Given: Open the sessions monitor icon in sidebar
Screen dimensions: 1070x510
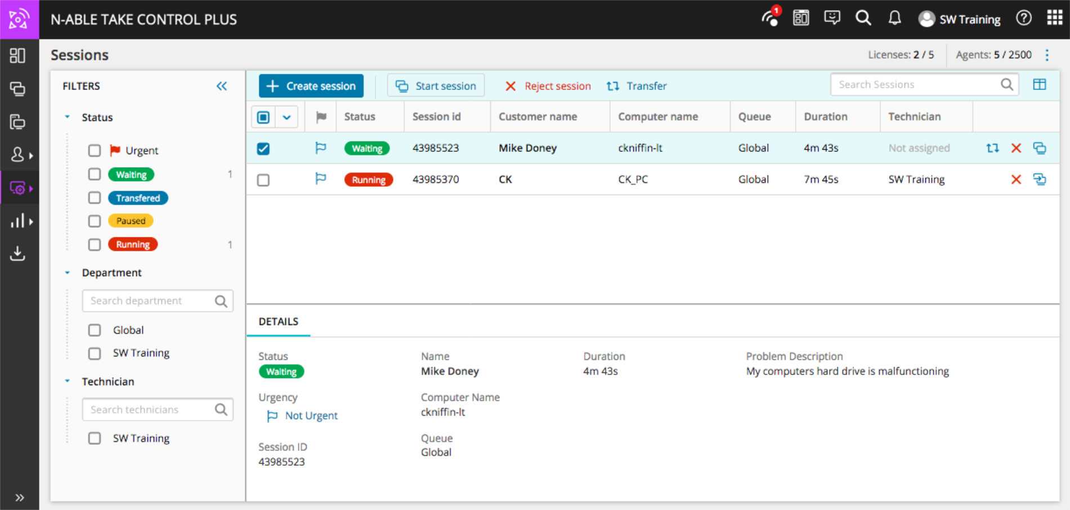Looking at the screenshot, I should [17, 188].
